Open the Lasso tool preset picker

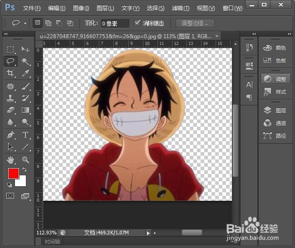[25, 23]
